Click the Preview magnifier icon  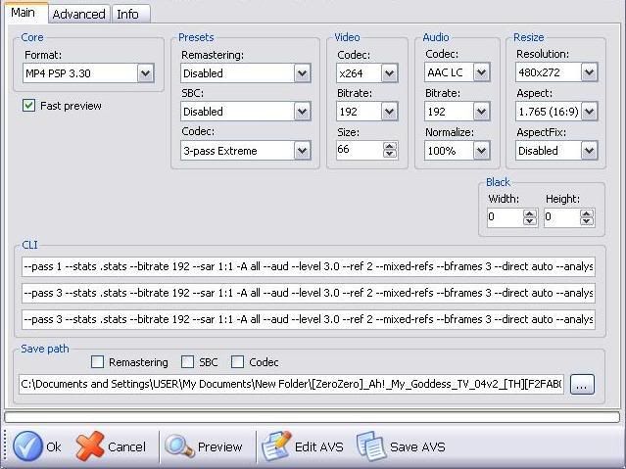click(x=179, y=446)
